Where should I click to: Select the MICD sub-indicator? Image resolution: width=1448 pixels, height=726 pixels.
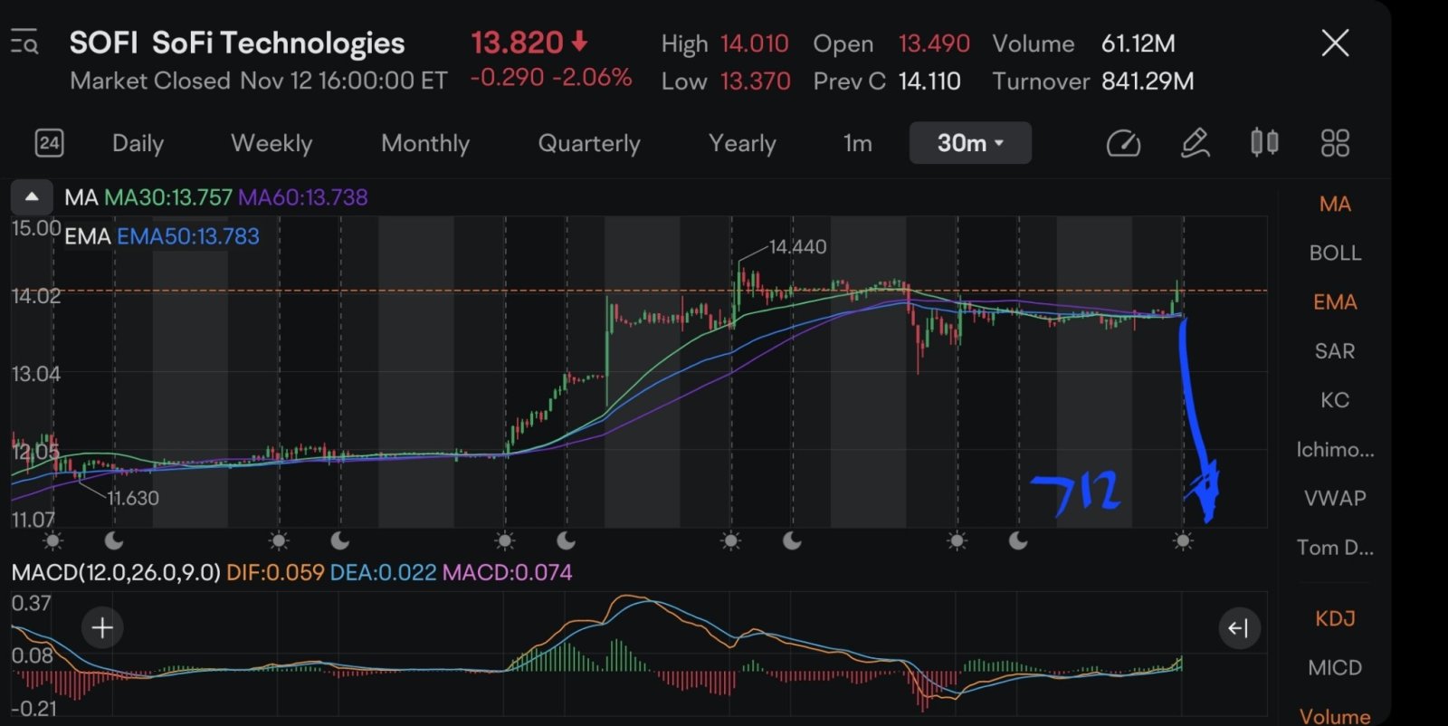[x=1335, y=667]
